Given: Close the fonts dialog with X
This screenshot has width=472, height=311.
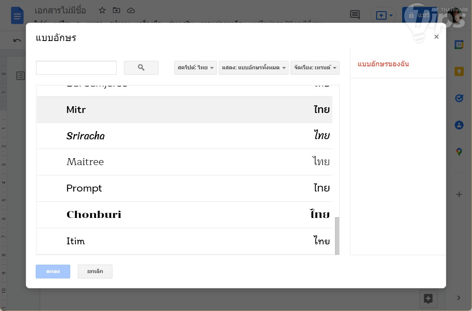Looking at the screenshot, I should 436,37.
